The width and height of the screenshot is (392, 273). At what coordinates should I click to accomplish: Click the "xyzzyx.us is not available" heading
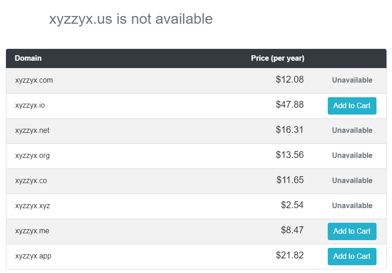pyautogui.click(x=131, y=19)
